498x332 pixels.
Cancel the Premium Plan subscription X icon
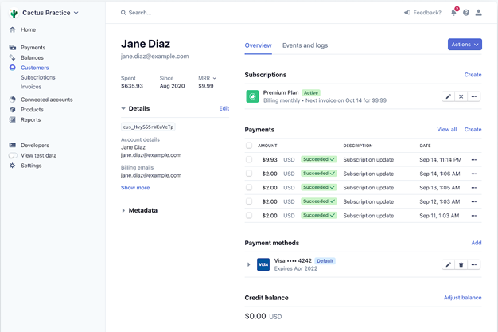point(461,96)
